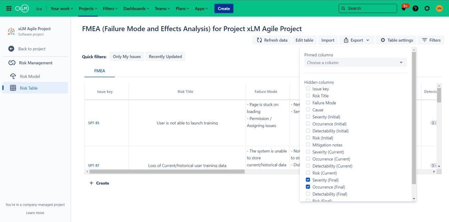Open issue SPT-85 link
This screenshot has height=222, width=449.
[x=94, y=123]
